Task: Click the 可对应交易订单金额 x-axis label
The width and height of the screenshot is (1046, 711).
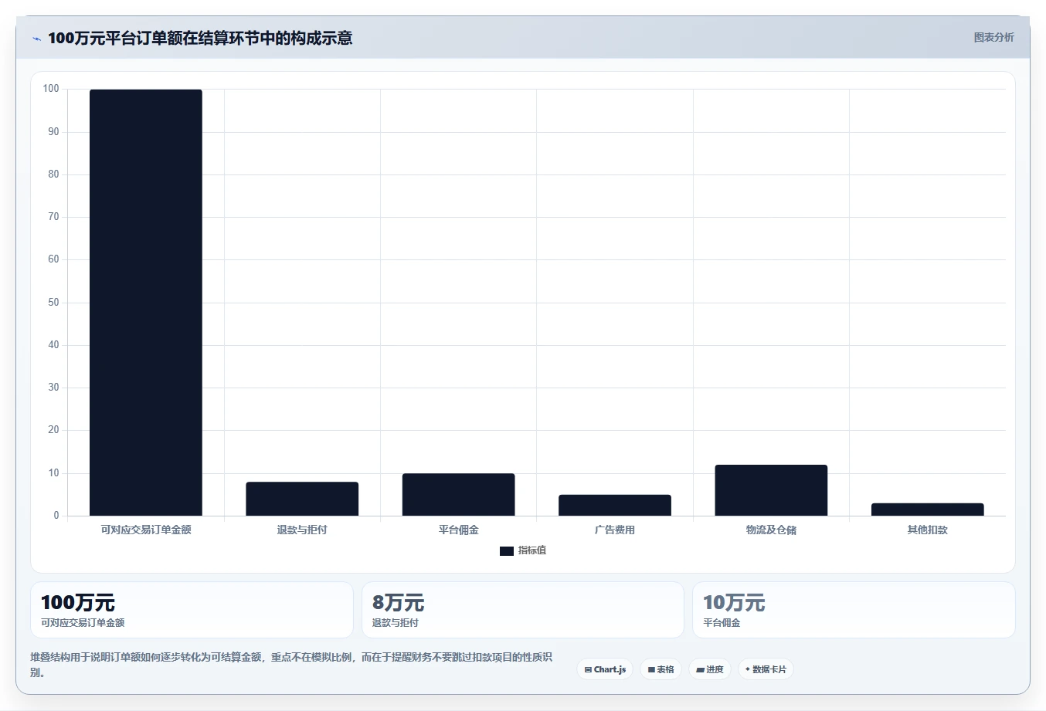Action: [146, 530]
